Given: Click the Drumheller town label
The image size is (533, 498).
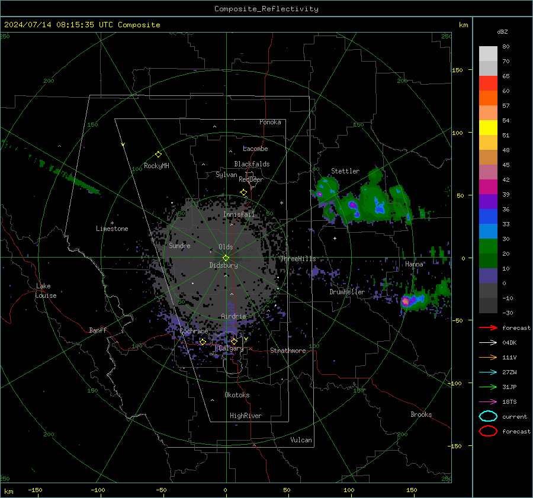Looking at the screenshot, I should pyautogui.click(x=347, y=292).
